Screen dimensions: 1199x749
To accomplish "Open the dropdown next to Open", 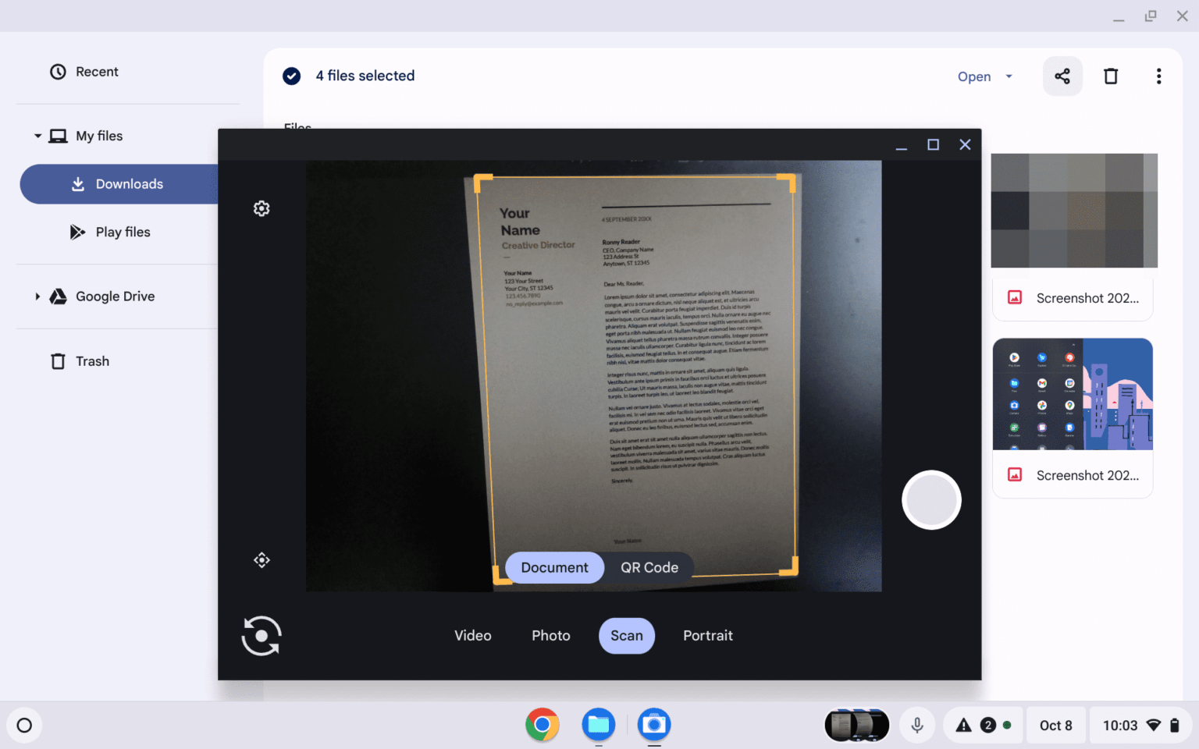I will [1009, 76].
